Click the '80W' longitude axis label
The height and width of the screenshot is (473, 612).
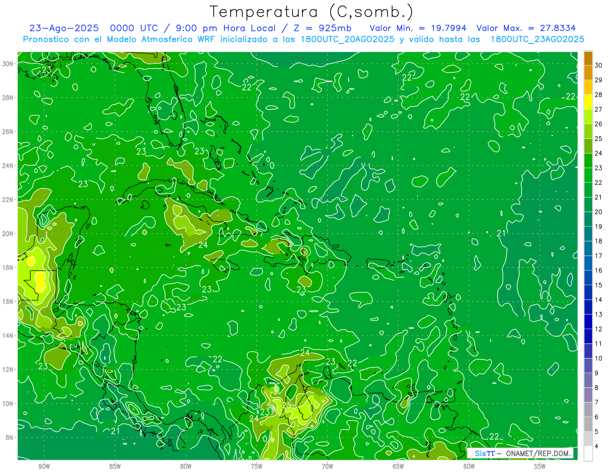coord(186,466)
